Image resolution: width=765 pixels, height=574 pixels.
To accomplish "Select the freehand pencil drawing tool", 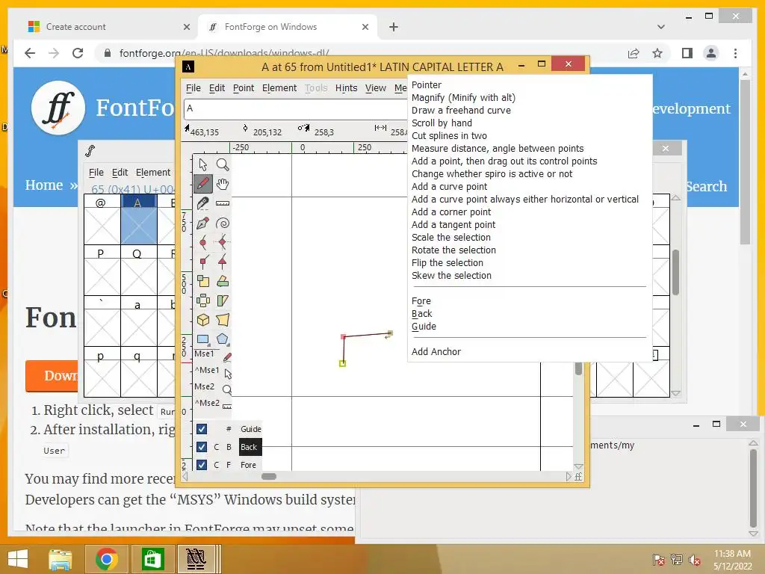I will pos(203,184).
